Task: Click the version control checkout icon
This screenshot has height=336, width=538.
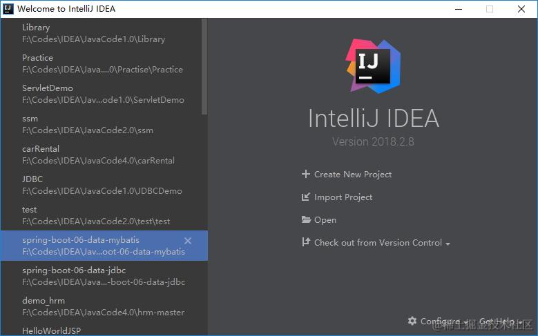Action: coord(306,242)
